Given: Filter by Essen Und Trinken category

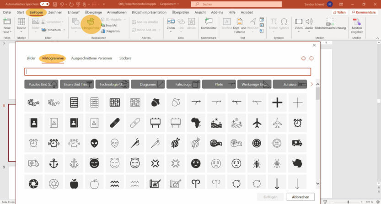Looking at the screenshot, I should [x=76, y=84].
